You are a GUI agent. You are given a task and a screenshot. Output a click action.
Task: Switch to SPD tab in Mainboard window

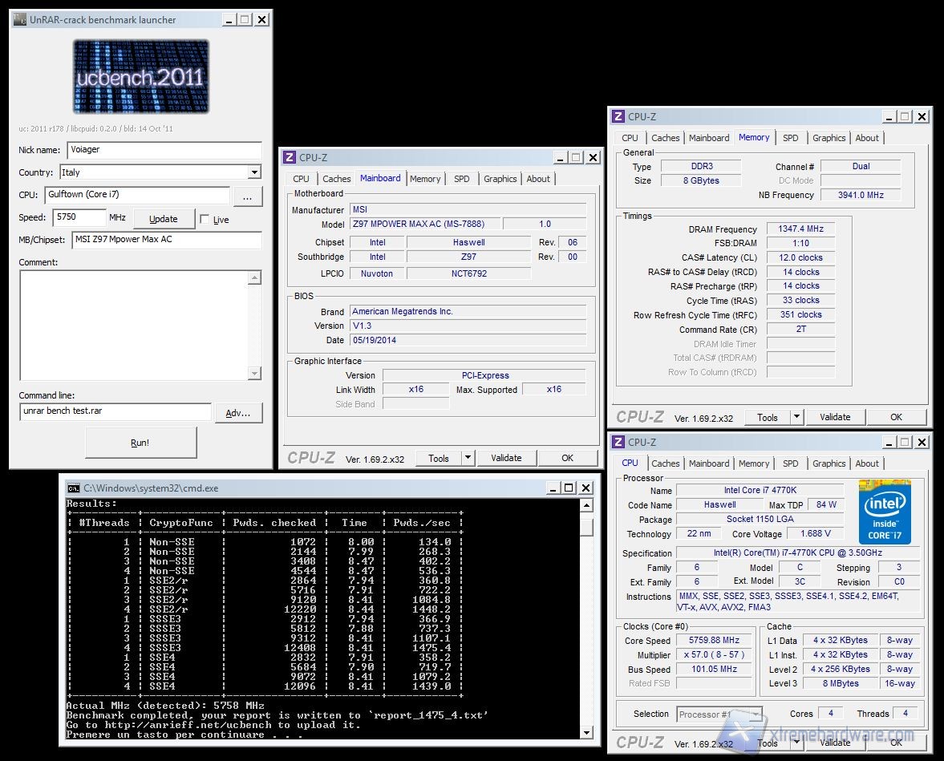[x=461, y=179]
